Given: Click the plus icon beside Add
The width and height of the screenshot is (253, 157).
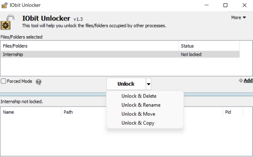Looking at the screenshot, I should [241, 81].
